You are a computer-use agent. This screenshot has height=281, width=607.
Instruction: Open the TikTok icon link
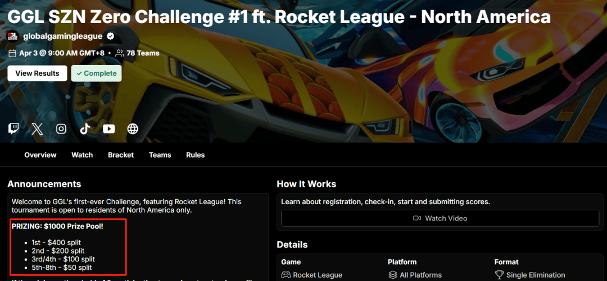pos(85,128)
